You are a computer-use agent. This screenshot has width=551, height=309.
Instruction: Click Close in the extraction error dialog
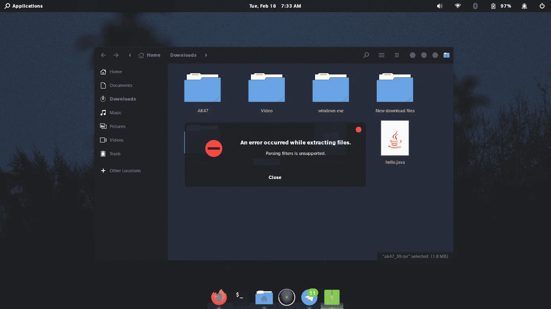(x=275, y=177)
